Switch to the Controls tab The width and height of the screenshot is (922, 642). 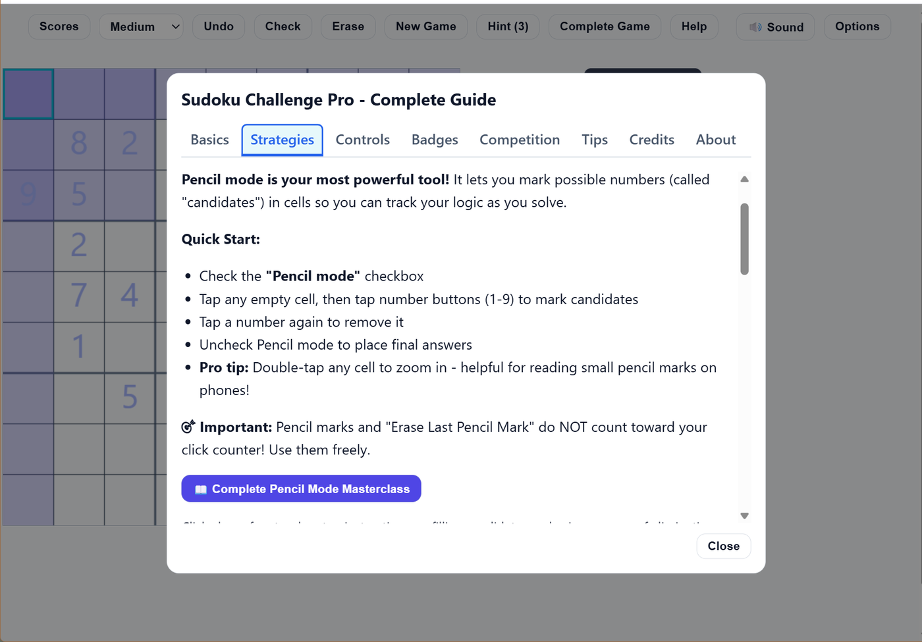click(363, 140)
